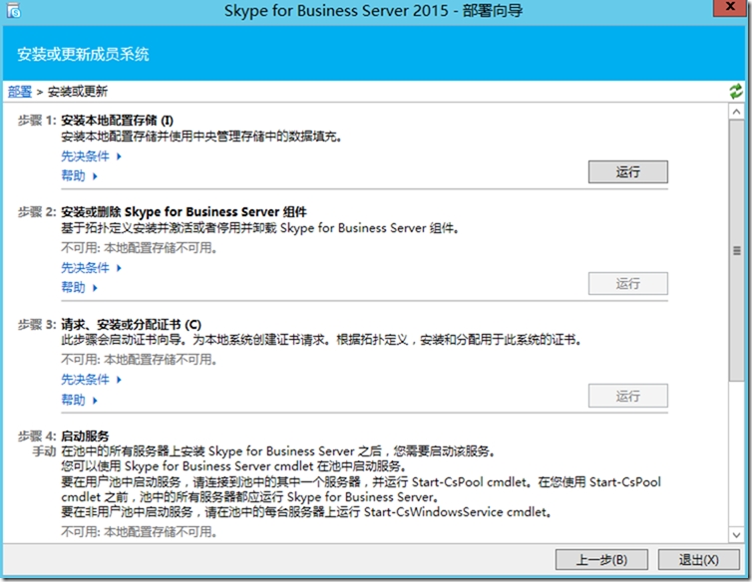This screenshot has width=752, height=582.
Task: Click the 安装或更新 breadcrumb text
Action: (x=78, y=92)
